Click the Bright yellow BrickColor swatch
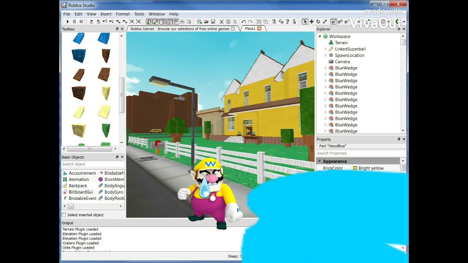Viewport: 468px width, 263px height. 355,168
